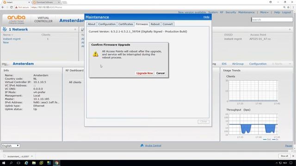Click the New network link
The width and height of the screenshot is (296, 166).
(x=6, y=42)
